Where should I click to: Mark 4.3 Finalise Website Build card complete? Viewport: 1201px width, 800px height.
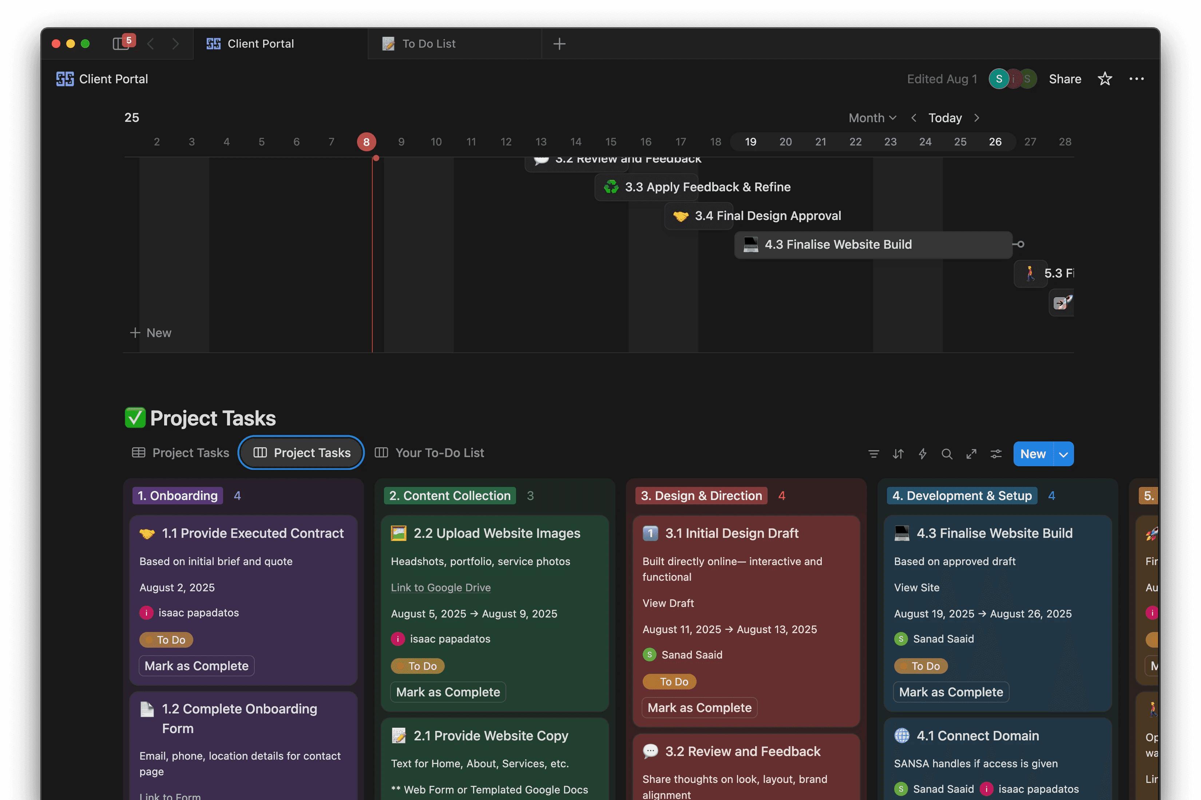pyautogui.click(x=951, y=692)
